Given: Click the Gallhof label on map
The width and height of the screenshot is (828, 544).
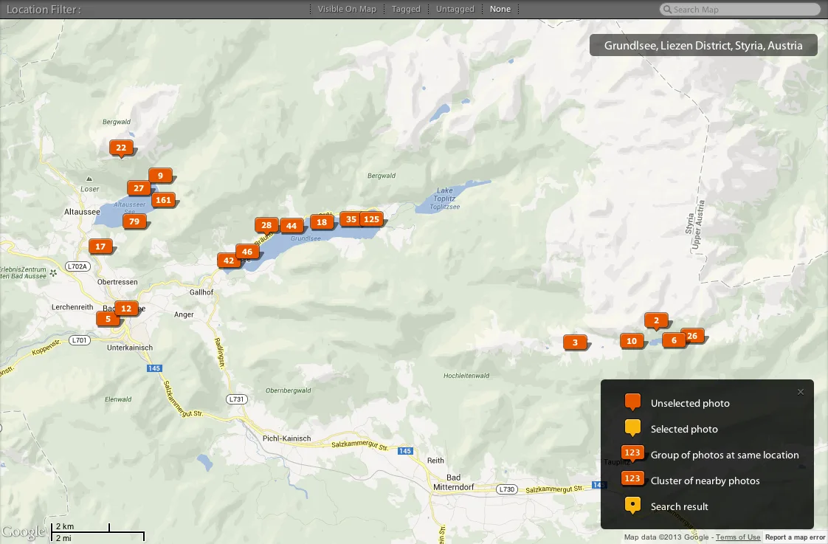Looking at the screenshot, I should click(201, 292).
